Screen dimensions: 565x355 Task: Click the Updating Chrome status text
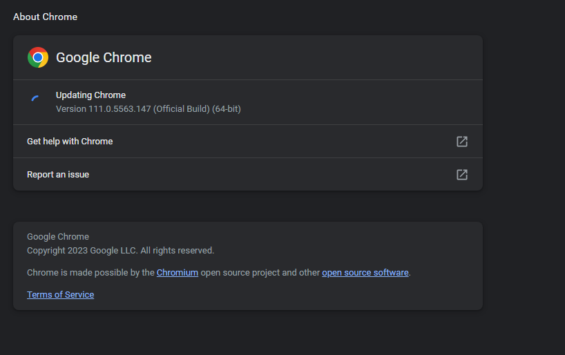pyautogui.click(x=90, y=95)
